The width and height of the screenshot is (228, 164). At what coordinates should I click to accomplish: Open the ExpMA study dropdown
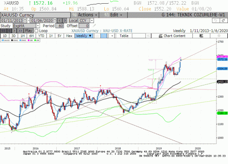(38, 26)
